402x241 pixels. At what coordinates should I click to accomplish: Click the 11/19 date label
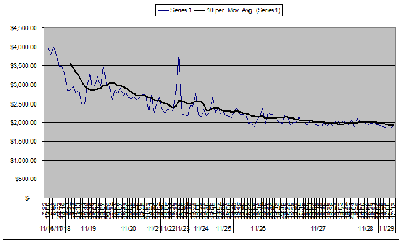point(89,228)
